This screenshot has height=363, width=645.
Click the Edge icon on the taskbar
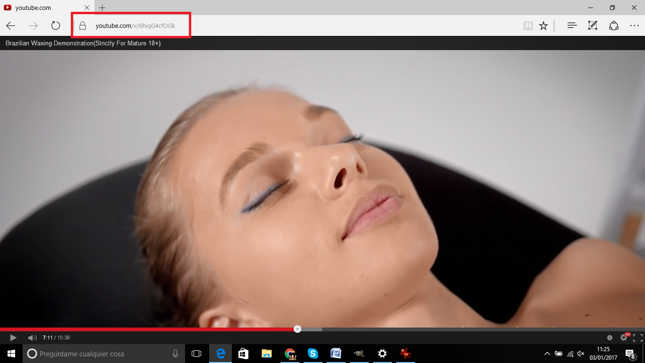tap(221, 354)
